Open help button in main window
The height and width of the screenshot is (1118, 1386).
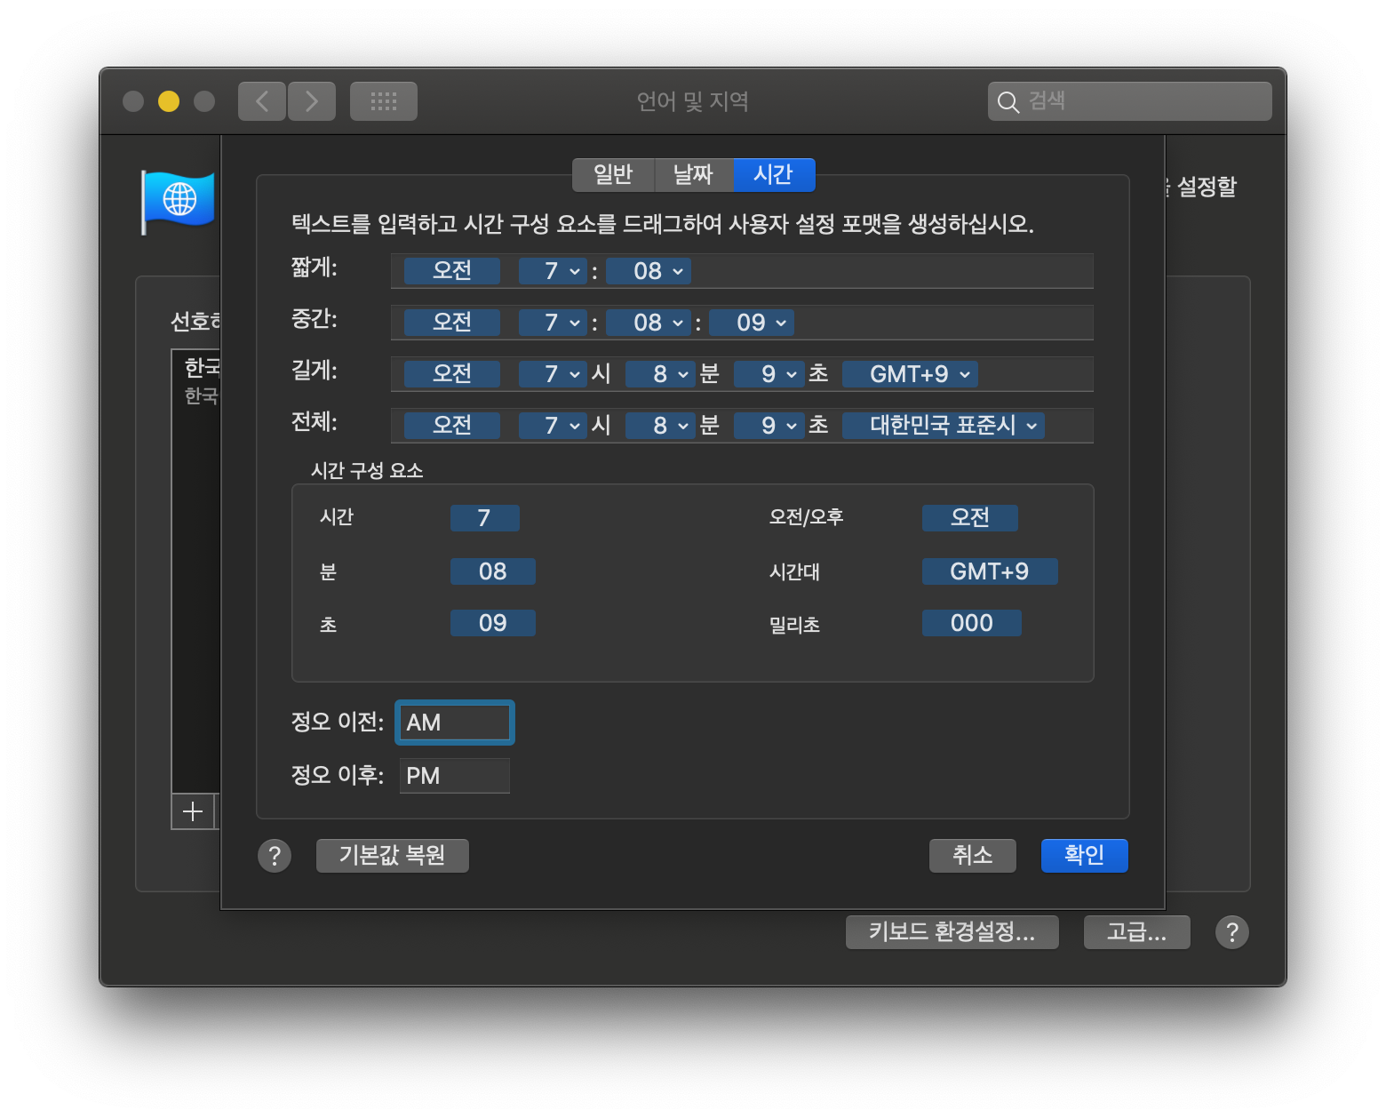tap(1232, 932)
